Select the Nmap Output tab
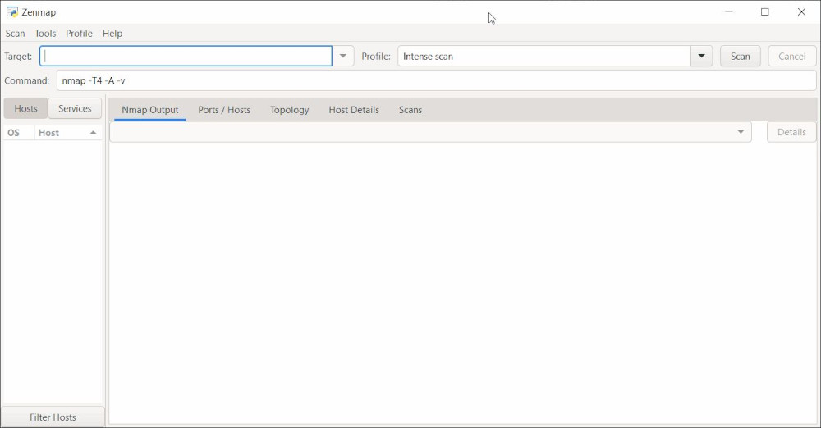Viewport: 821px width, 428px height. [149, 110]
